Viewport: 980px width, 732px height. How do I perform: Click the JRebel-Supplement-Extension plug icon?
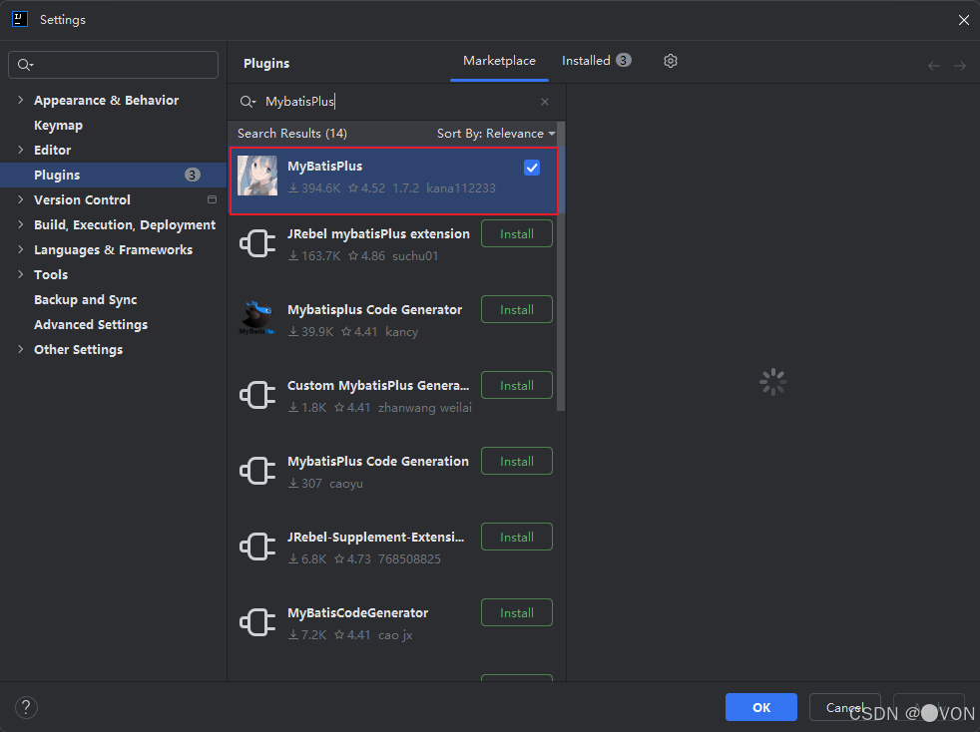click(x=257, y=547)
